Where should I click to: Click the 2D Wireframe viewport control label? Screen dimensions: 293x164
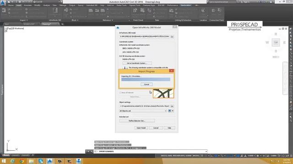18,28
